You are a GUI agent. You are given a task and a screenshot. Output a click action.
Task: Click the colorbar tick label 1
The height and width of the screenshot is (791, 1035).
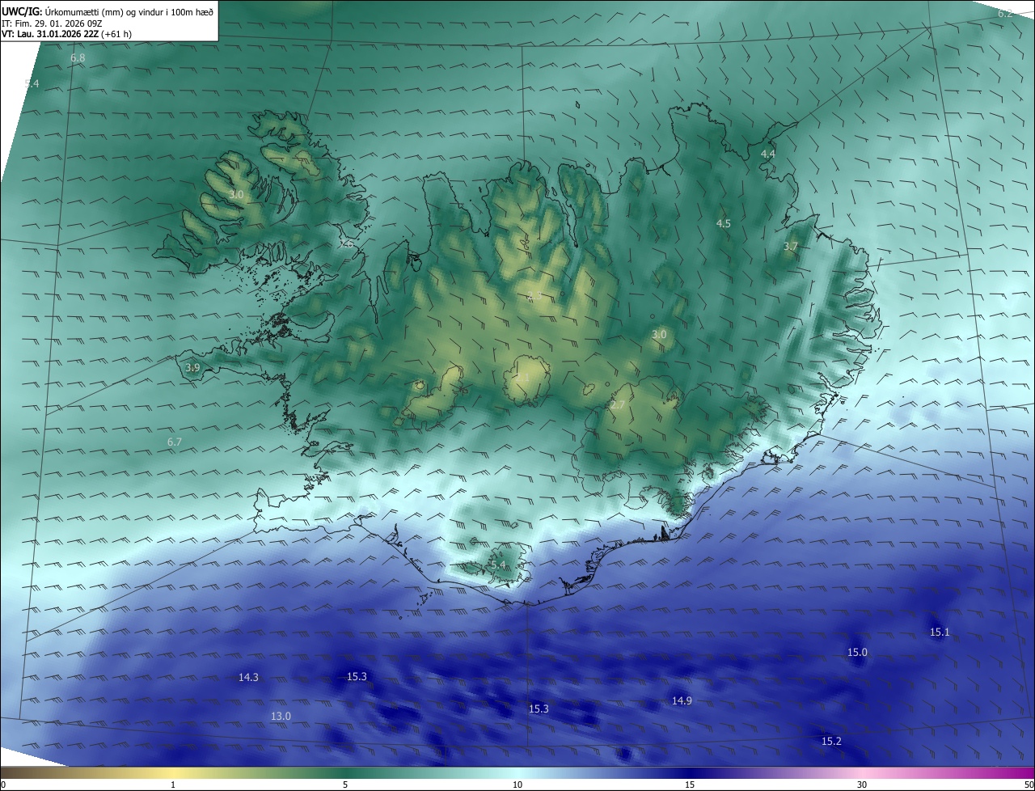[x=173, y=785]
